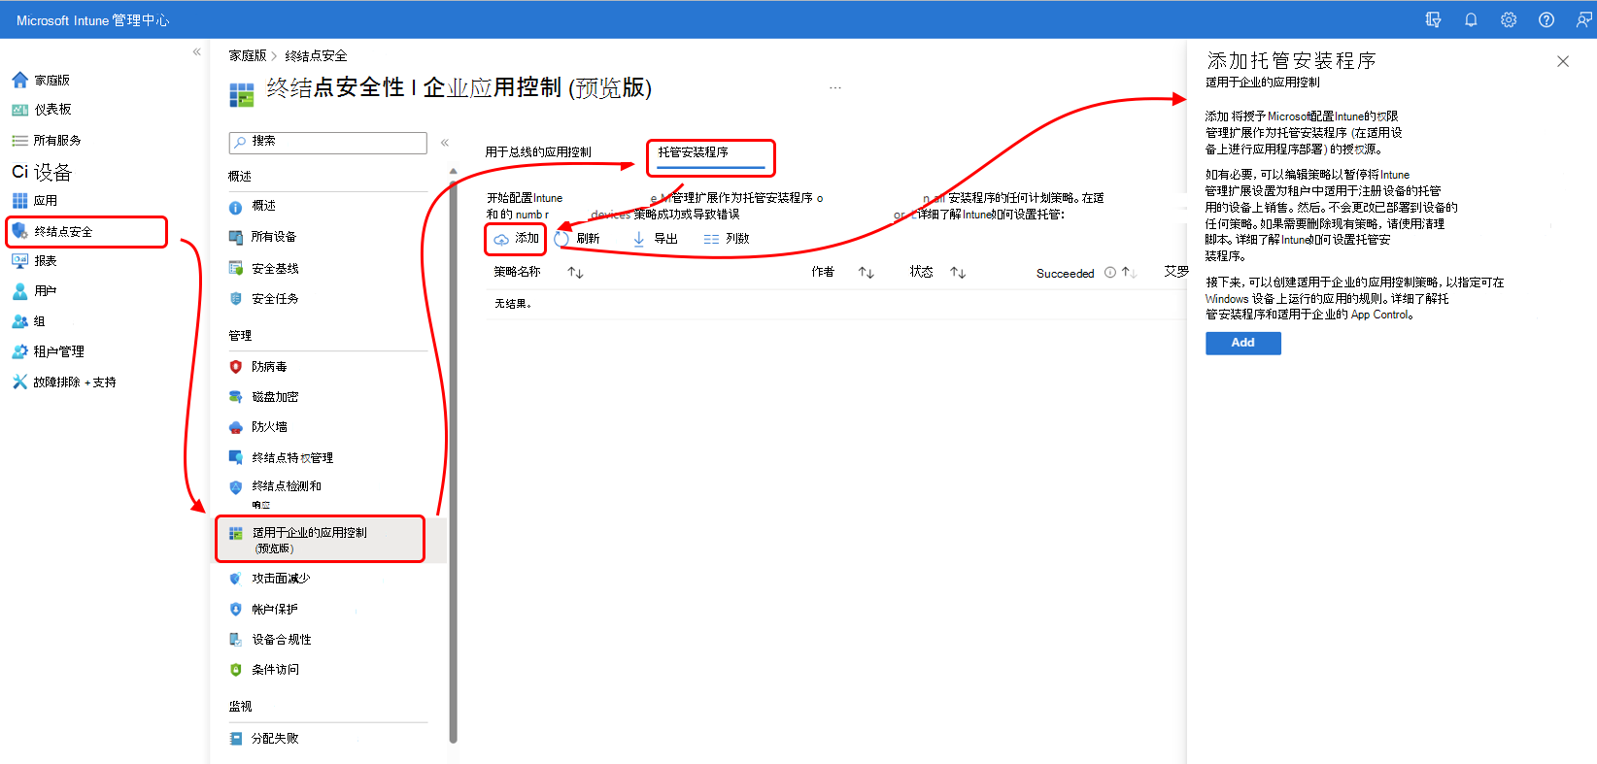This screenshot has width=1597, height=764.
Task: Open 概述 overview item in the submenu
Action: [x=253, y=207]
